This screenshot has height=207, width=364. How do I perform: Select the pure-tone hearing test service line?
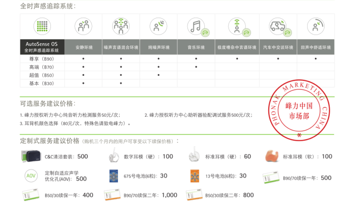[70, 115]
